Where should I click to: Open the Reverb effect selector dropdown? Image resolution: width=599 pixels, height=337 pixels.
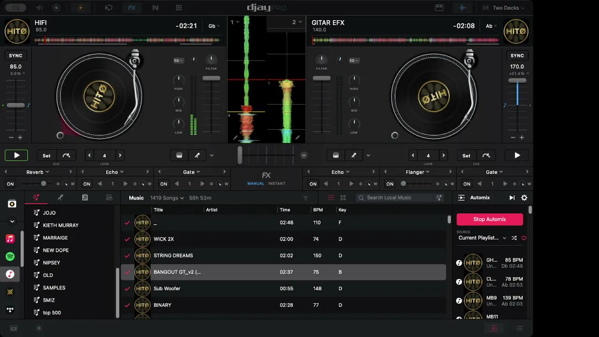click(x=37, y=172)
